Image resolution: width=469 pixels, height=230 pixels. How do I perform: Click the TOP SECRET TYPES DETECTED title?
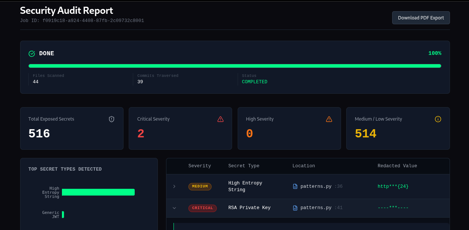[65, 169]
